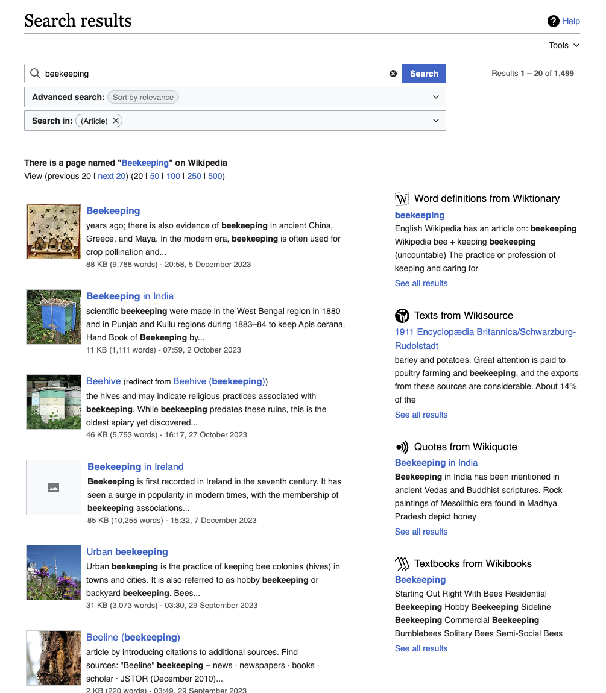
Task: Open the Help link
Action: (x=571, y=21)
